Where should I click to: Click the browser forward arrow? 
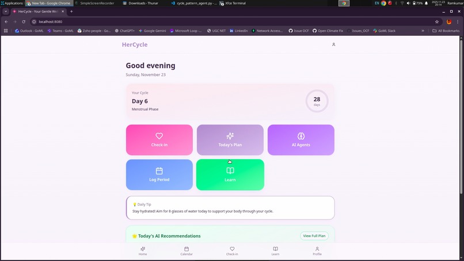[15, 22]
